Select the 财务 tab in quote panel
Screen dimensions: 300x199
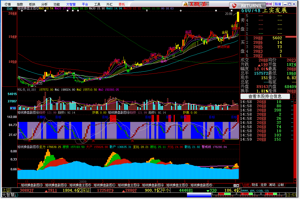[x=255, y=185]
